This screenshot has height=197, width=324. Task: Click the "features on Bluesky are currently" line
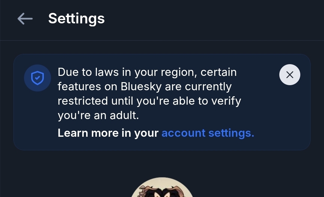[145, 87]
